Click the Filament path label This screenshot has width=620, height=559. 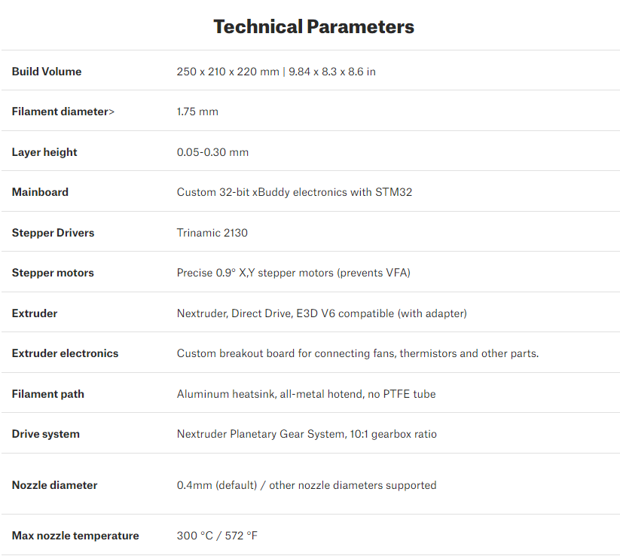pyautogui.click(x=48, y=394)
